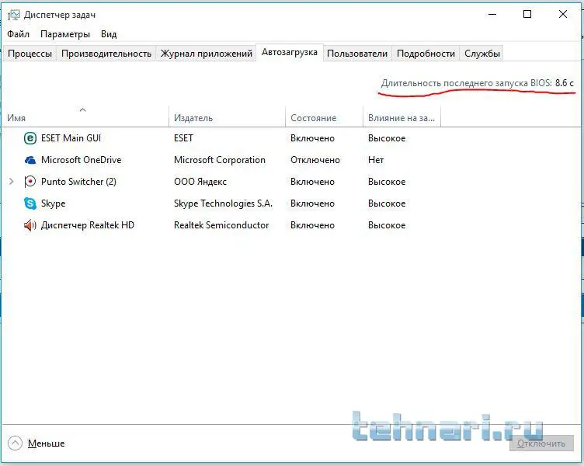This screenshot has height=466, width=584.
Task: Click the Microsoft OneDrive cloud icon
Action: 30,160
